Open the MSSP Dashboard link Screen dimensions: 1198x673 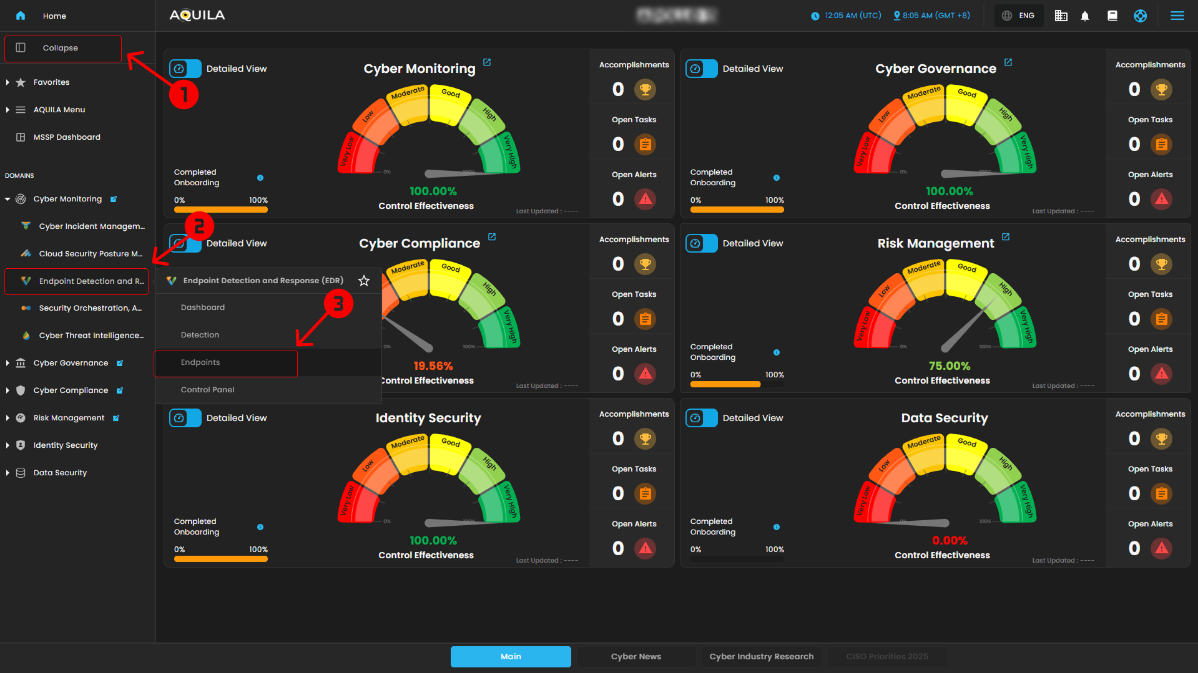pos(67,137)
